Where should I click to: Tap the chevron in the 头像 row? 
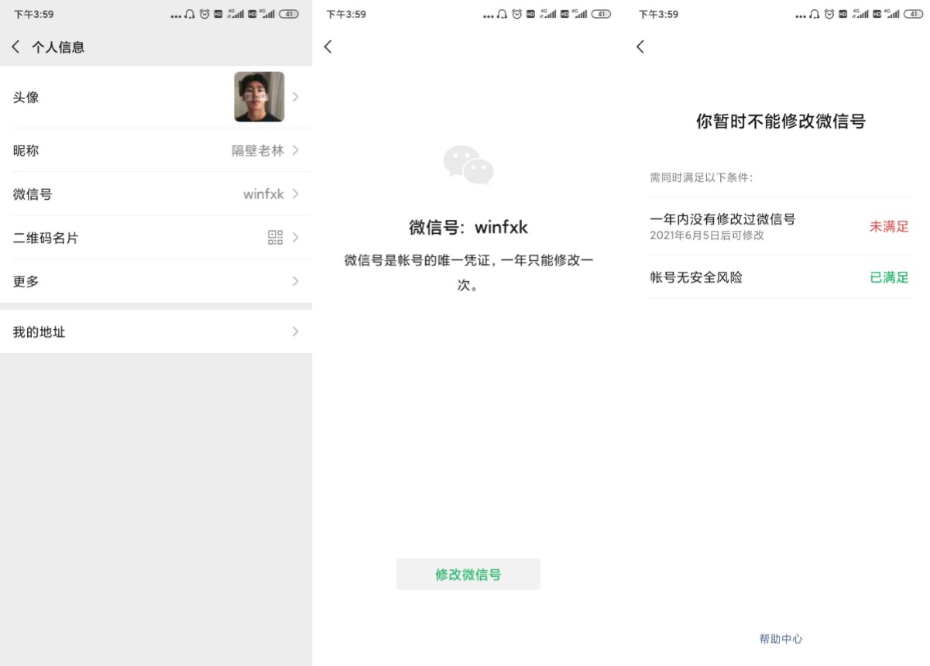pyautogui.click(x=296, y=97)
